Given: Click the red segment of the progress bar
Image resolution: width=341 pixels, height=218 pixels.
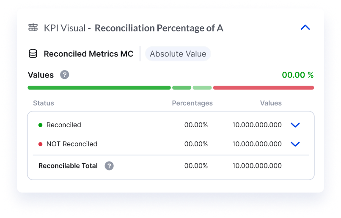Looking at the screenshot, I should pyautogui.click(x=263, y=88).
